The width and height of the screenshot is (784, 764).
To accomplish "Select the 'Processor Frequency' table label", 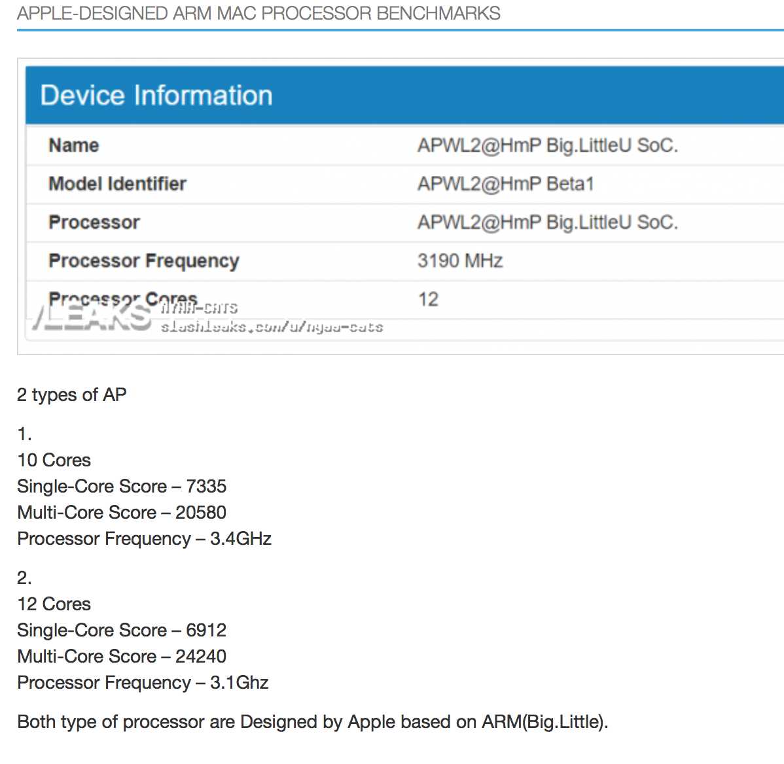I will 144,261.
